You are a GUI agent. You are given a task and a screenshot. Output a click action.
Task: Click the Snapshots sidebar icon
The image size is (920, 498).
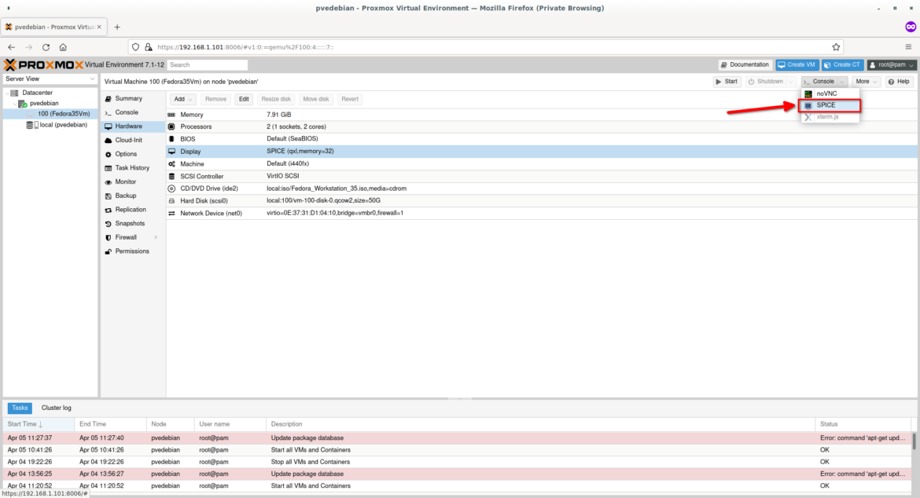point(109,224)
